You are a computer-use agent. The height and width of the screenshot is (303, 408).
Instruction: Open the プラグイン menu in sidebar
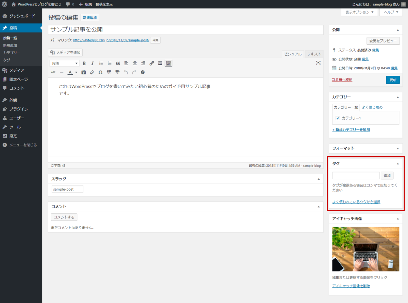[19, 109]
